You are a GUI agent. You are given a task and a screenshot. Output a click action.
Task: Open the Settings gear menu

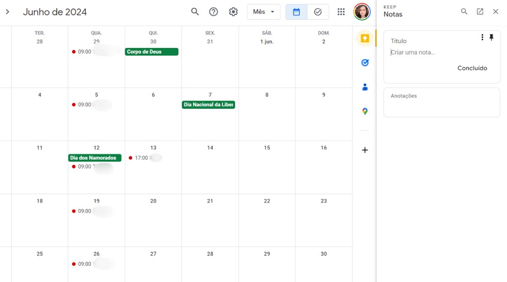point(233,12)
